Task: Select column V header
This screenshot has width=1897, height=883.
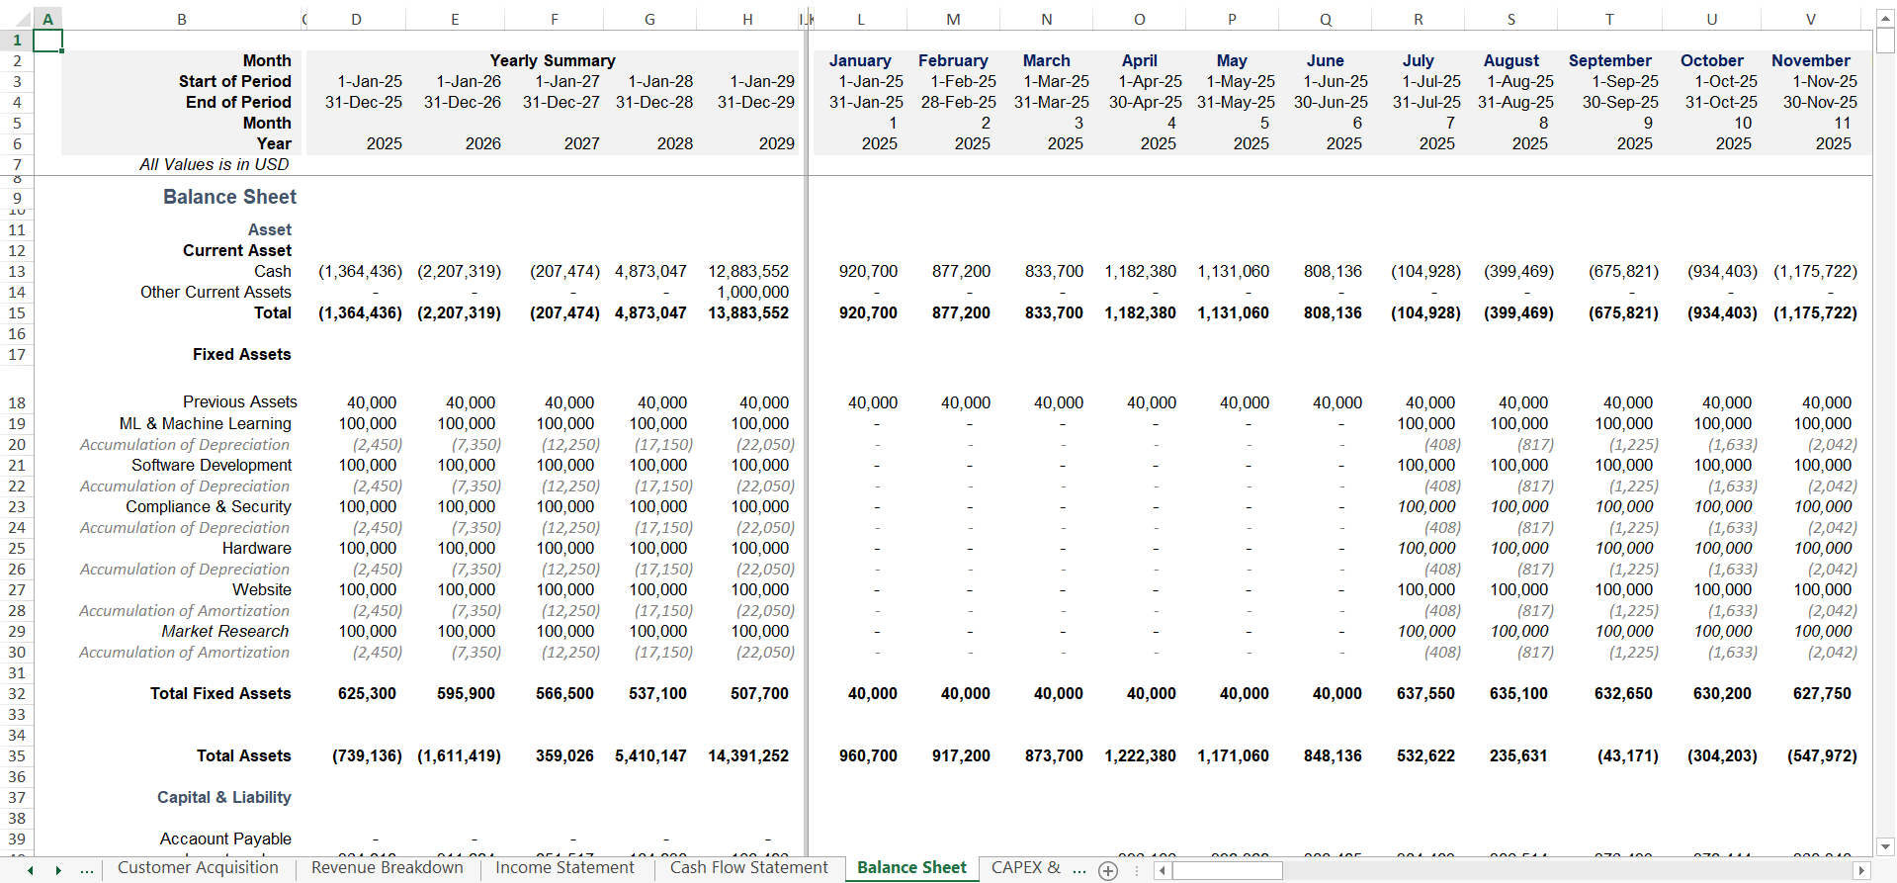Action: tap(1811, 19)
